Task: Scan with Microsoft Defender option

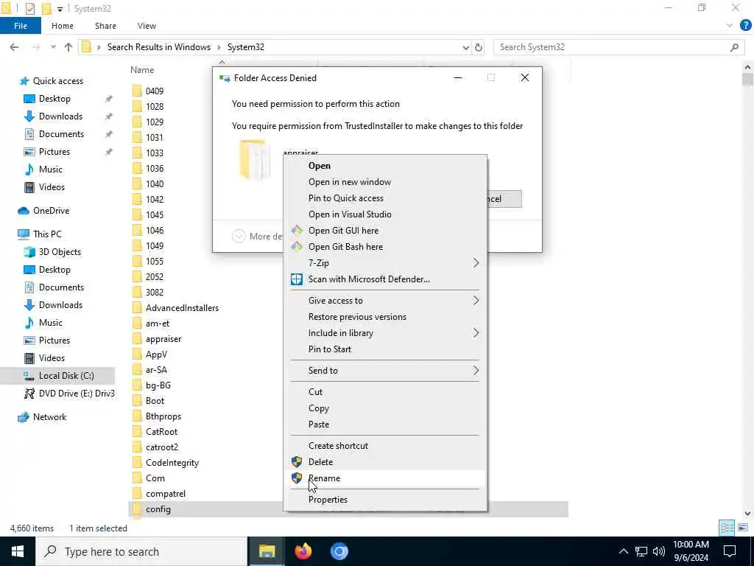Action: pyautogui.click(x=369, y=279)
